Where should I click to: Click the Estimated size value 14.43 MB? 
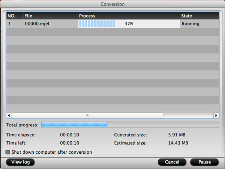pyautogui.click(x=178, y=143)
